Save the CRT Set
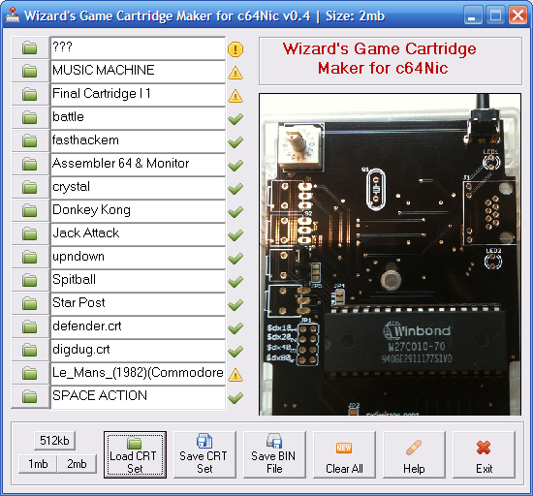 (x=204, y=455)
